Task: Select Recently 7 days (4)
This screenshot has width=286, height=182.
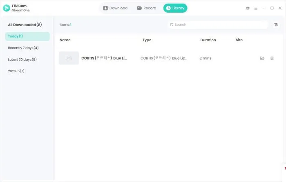Action: pyautogui.click(x=23, y=48)
